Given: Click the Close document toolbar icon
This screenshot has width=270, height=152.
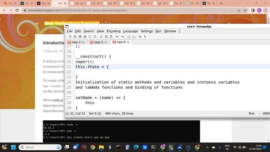Looking at the screenshot, I should click(90, 37).
